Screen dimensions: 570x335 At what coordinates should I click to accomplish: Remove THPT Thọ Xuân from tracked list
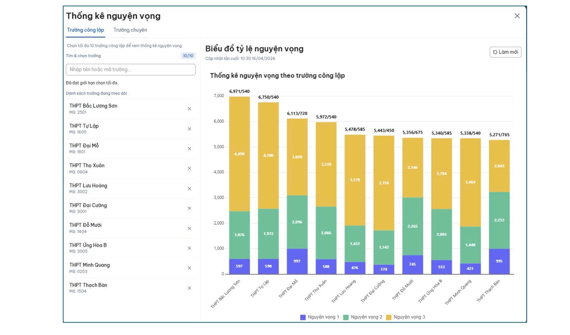(189, 168)
